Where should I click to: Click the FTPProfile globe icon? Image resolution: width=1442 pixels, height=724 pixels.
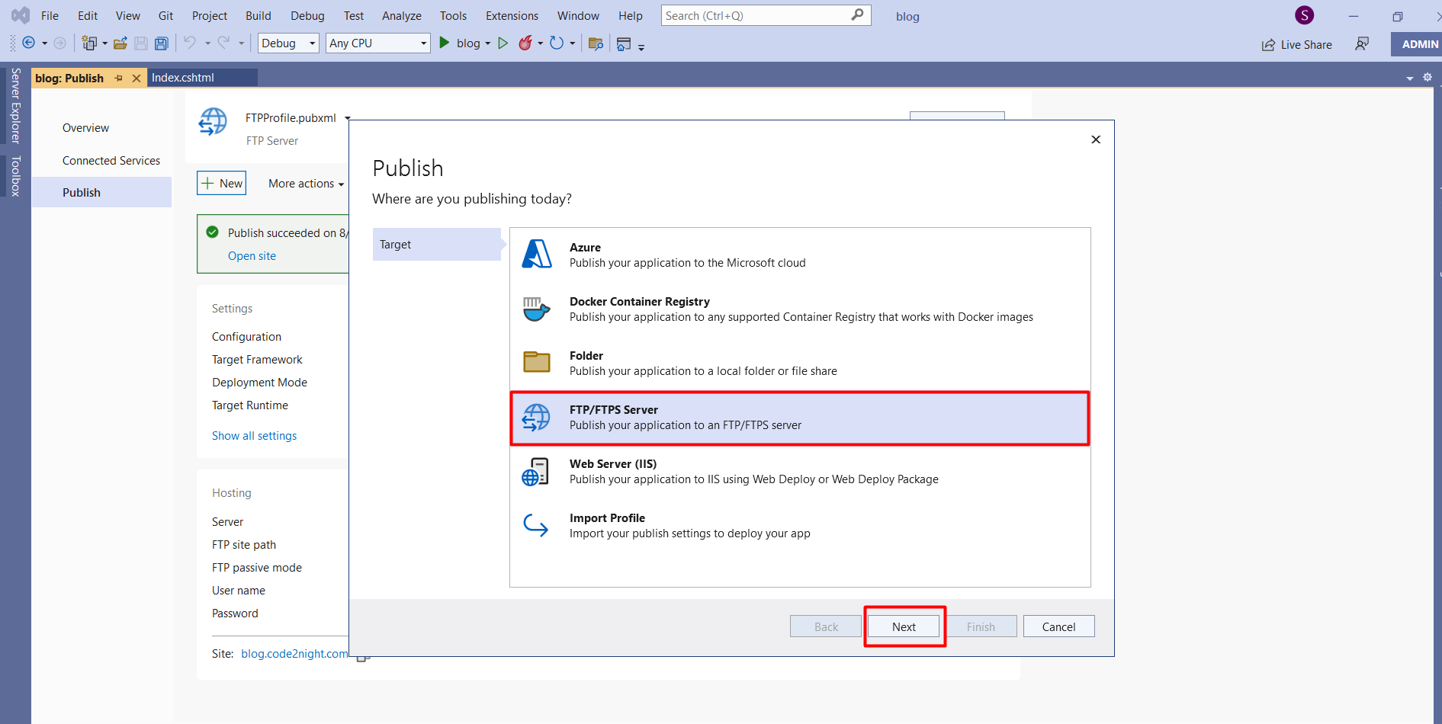pos(213,122)
